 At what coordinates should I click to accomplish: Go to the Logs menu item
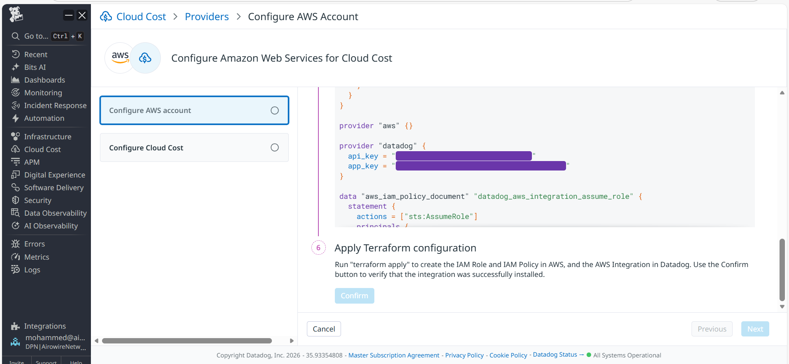(x=32, y=270)
